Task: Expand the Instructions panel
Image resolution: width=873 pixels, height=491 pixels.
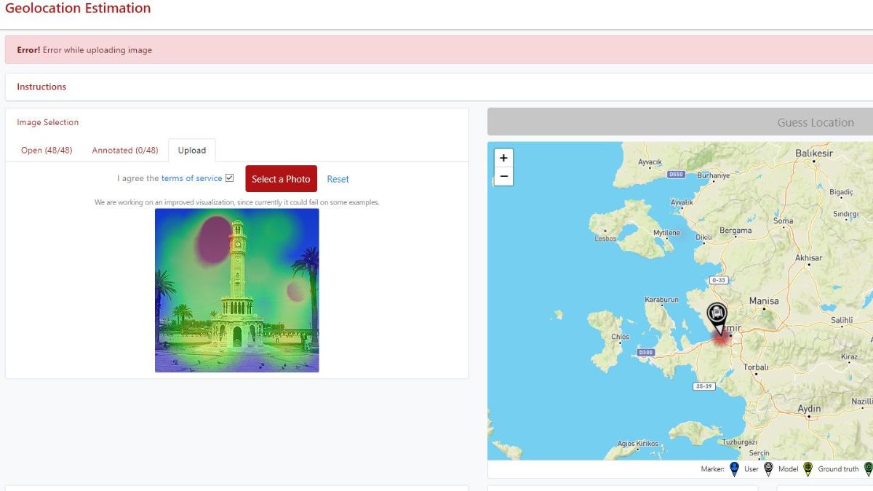Action: (x=41, y=87)
